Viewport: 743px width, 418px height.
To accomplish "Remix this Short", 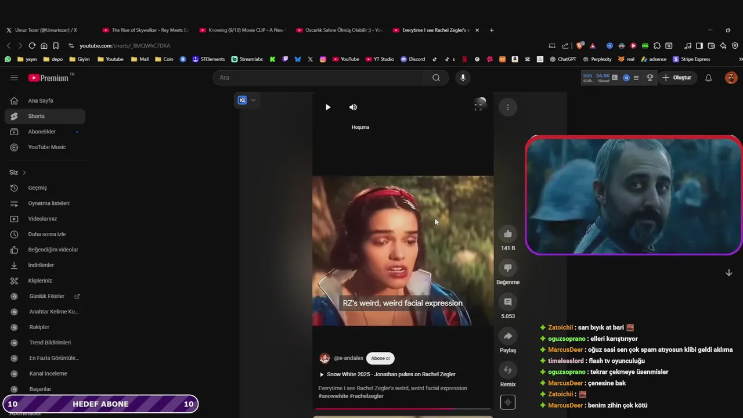I will (x=508, y=370).
